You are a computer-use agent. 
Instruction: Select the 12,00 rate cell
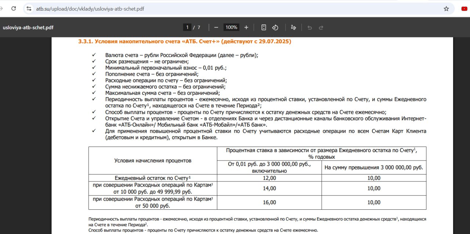pyautogui.click(x=270, y=178)
